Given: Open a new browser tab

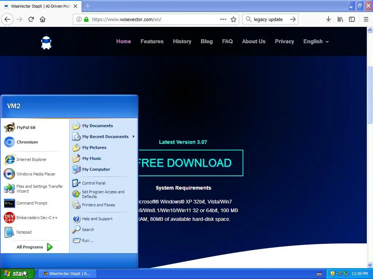Looking at the screenshot, I should [88, 6].
